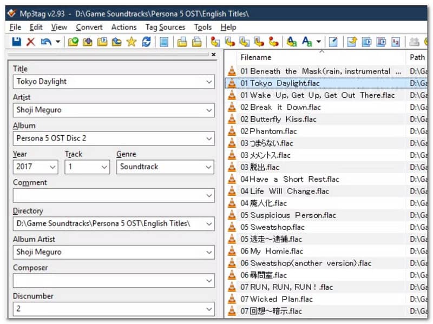The width and height of the screenshot is (433, 324).
Task: Undo the last change via the toolbar arrow
Action: coord(46,42)
